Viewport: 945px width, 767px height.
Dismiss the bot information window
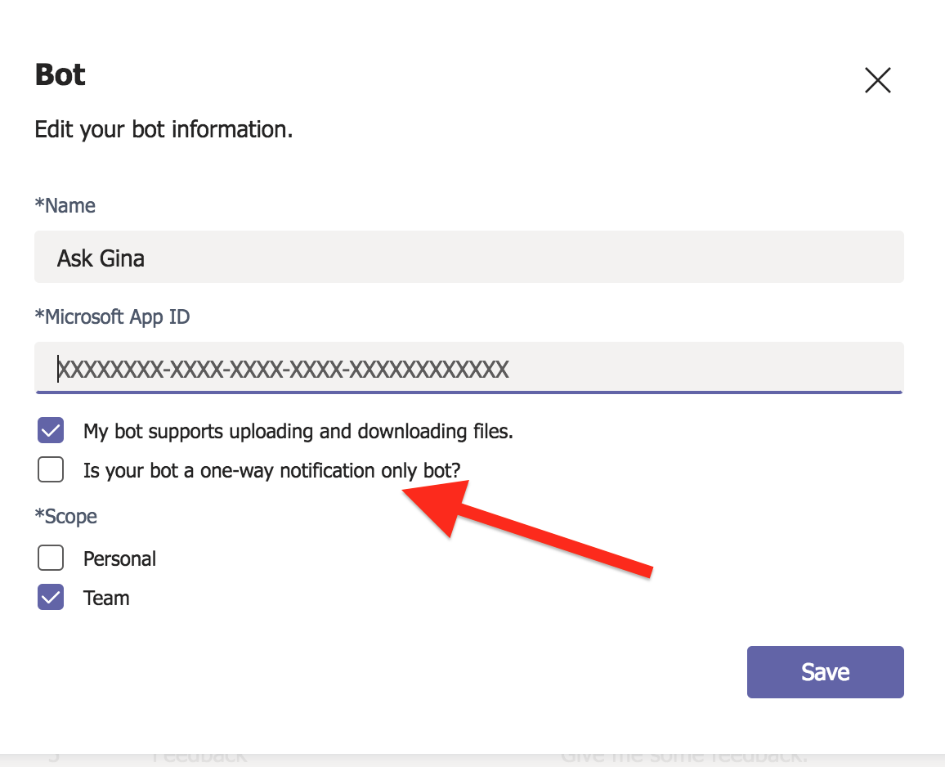(x=877, y=80)
